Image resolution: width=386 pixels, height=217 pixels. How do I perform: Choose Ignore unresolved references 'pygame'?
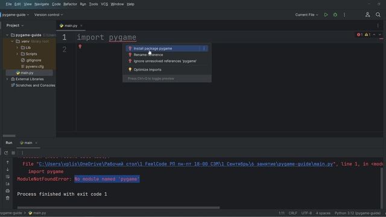[167, 61]
